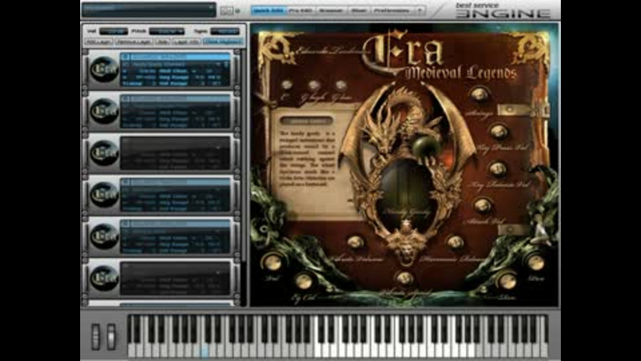Select the third layer slot's Era logo
Viewport: 641px width, 361px height.
[x=104, y=153]
